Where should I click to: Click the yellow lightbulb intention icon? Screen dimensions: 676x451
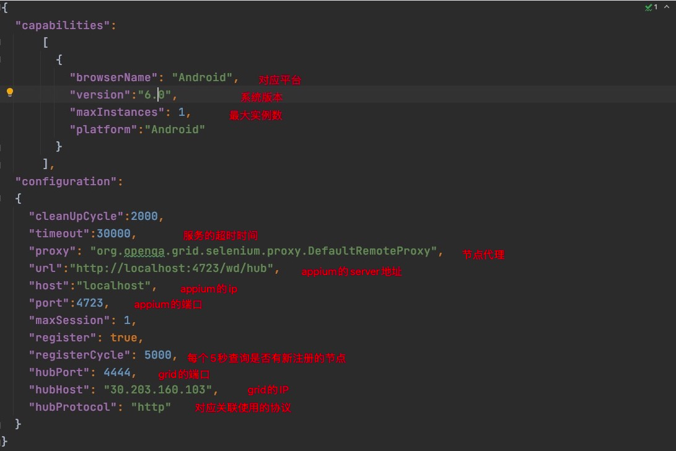tap(10, 92)
